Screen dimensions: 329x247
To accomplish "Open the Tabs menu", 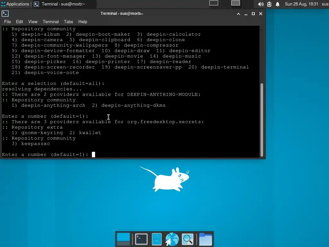I will [x=68, y=22].
